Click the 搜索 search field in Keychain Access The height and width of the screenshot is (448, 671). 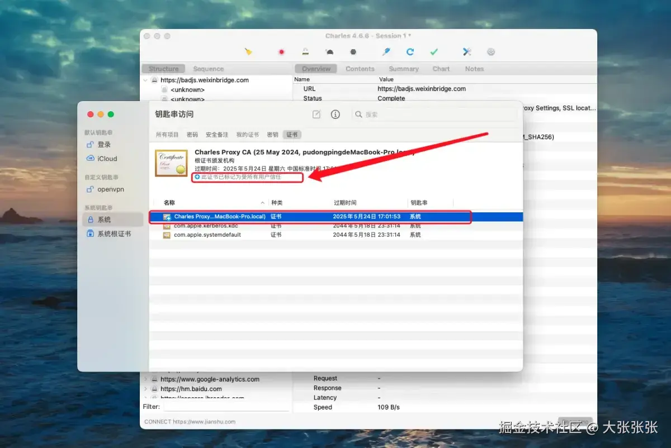click(434, 115)
